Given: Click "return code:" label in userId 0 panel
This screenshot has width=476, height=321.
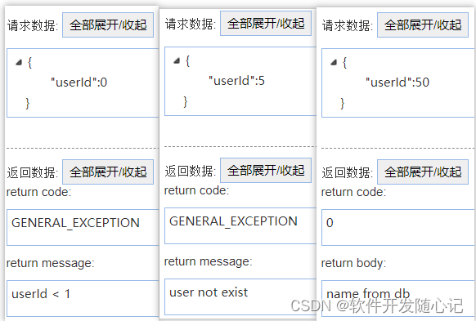Looking at the screenshot, I should 39,192.
